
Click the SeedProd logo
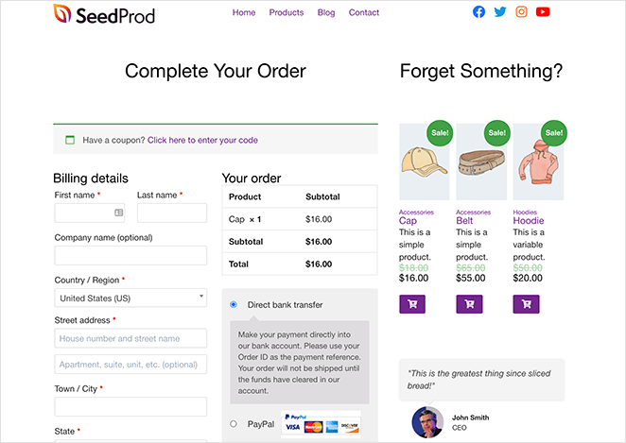pyautogui.click(x=105, y=14)
